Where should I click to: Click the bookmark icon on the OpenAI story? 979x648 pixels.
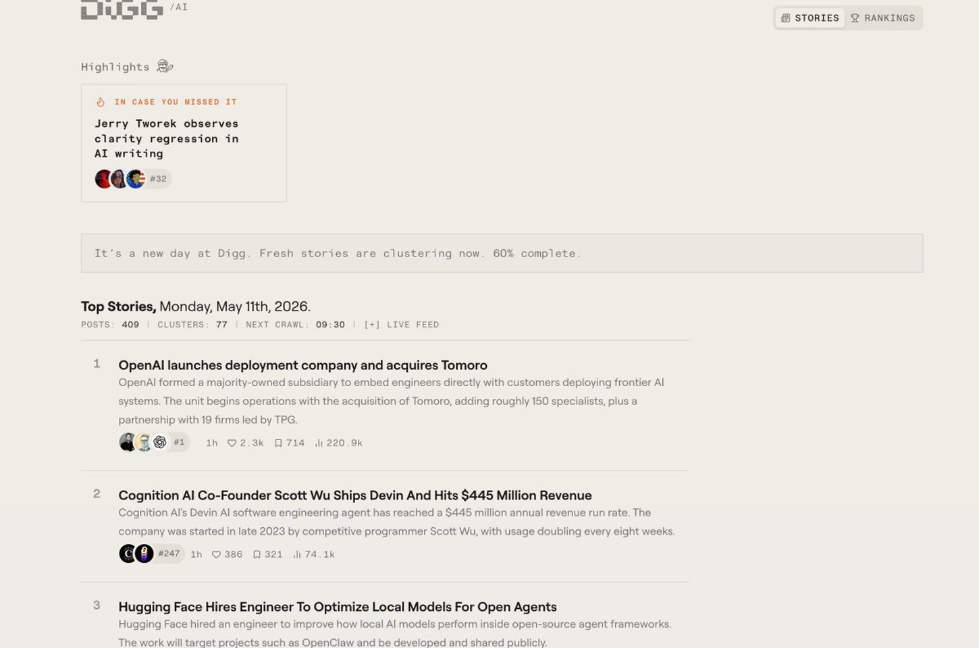tap(278, 443)
